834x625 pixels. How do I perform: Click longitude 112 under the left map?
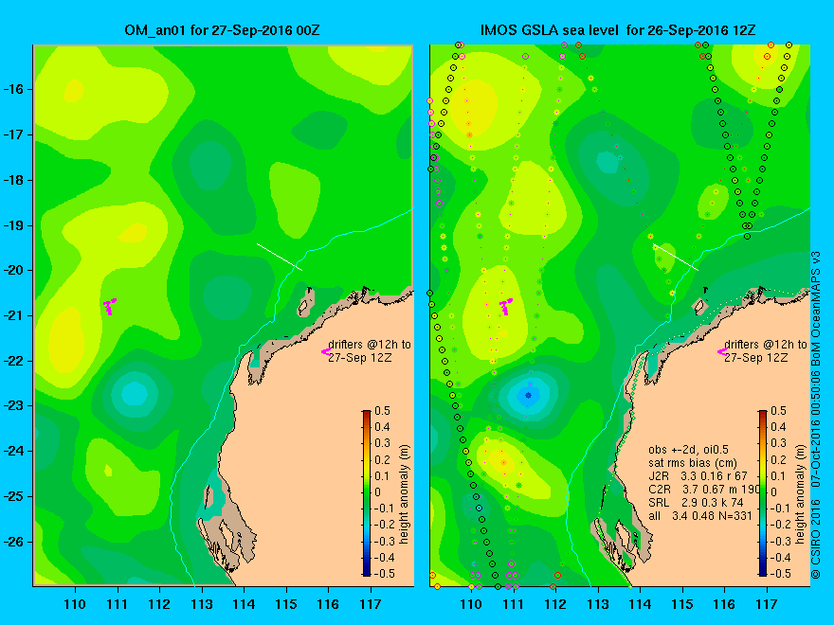(159, 604)
